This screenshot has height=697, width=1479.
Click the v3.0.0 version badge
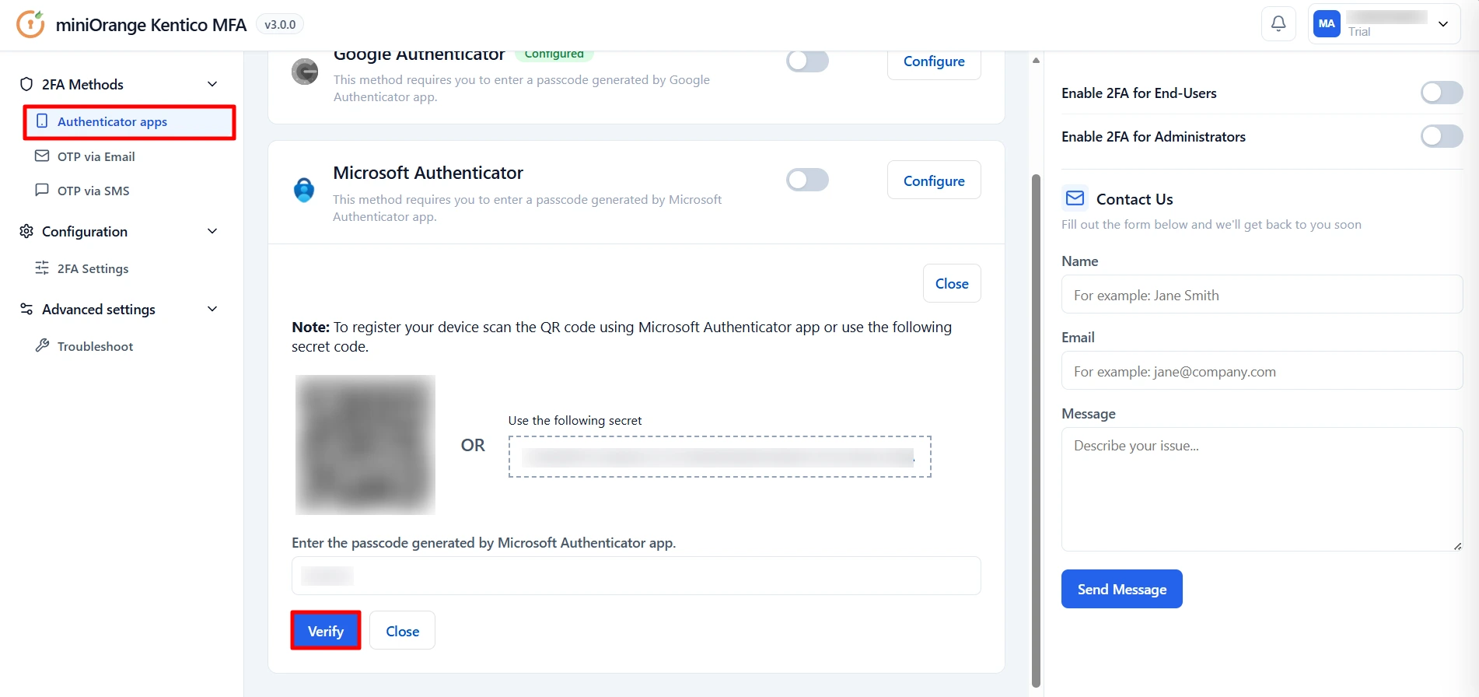280,24
